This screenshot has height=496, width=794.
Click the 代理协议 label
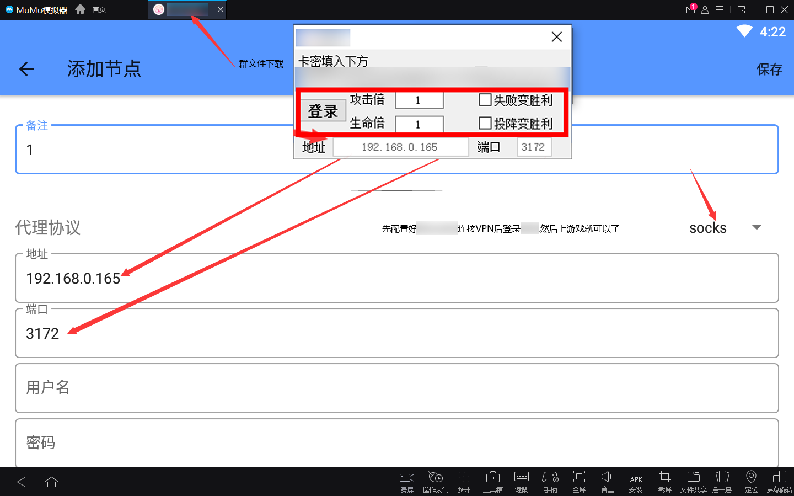[x=48, y=227]
